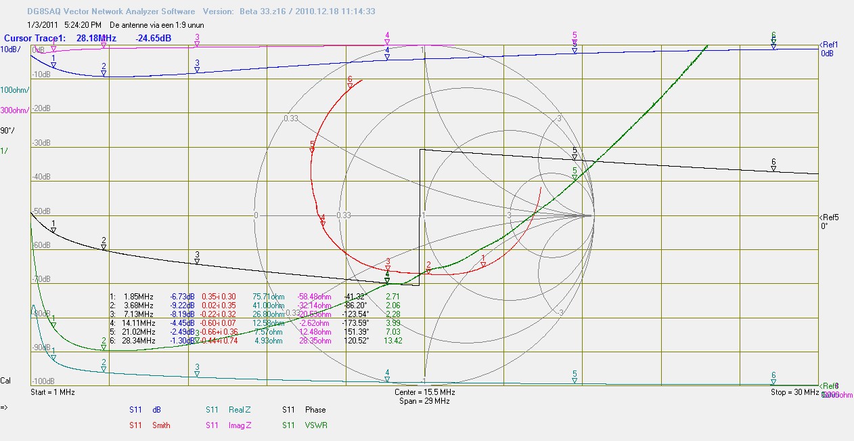Image resolution: width=854 pixels, height=441 pixels.
Task: Click the => arrow indicator
Action: click(4, 408)
